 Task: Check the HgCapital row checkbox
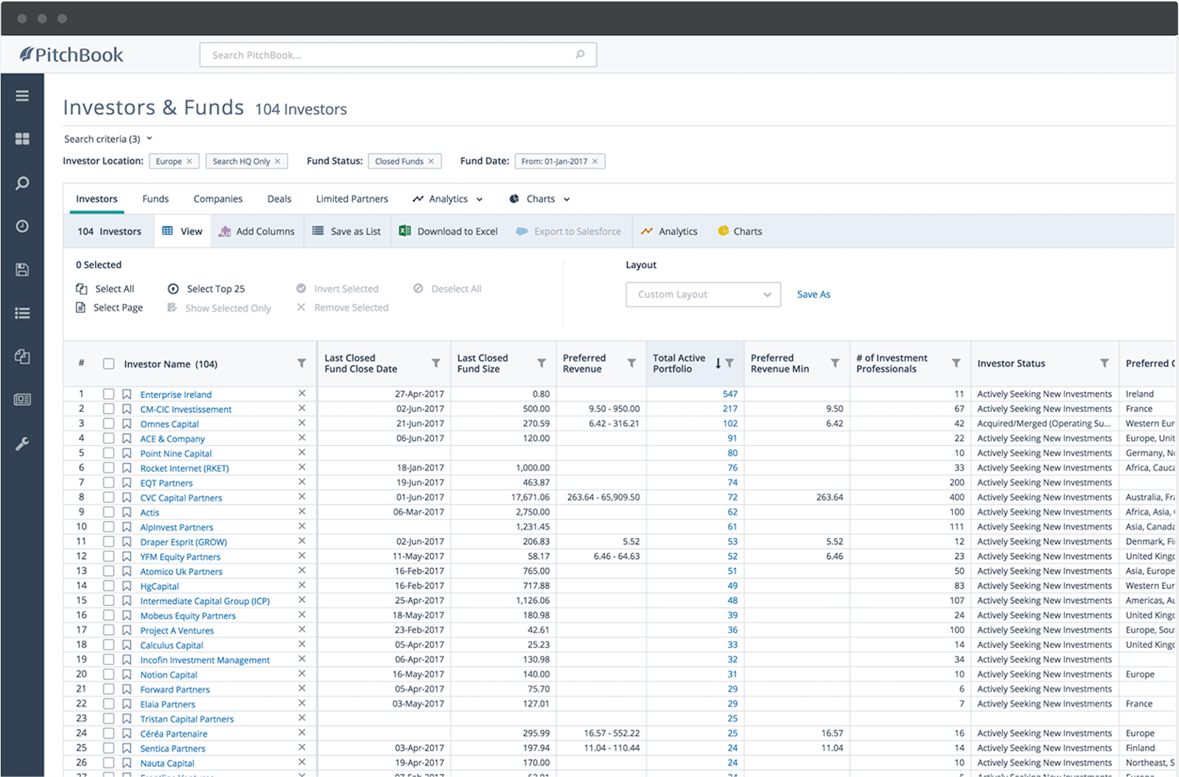pos(108,586)
